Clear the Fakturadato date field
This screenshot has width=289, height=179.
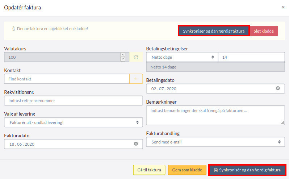coord(136,144)
